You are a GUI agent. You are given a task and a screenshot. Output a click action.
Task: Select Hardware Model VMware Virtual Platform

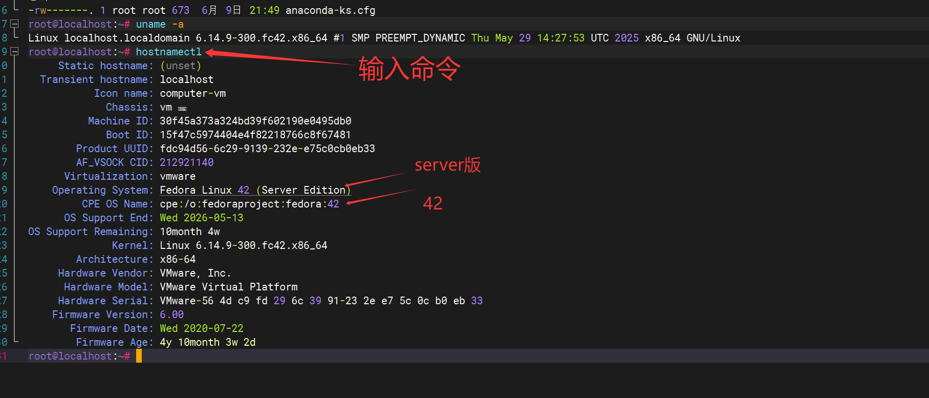pos(229,287)
